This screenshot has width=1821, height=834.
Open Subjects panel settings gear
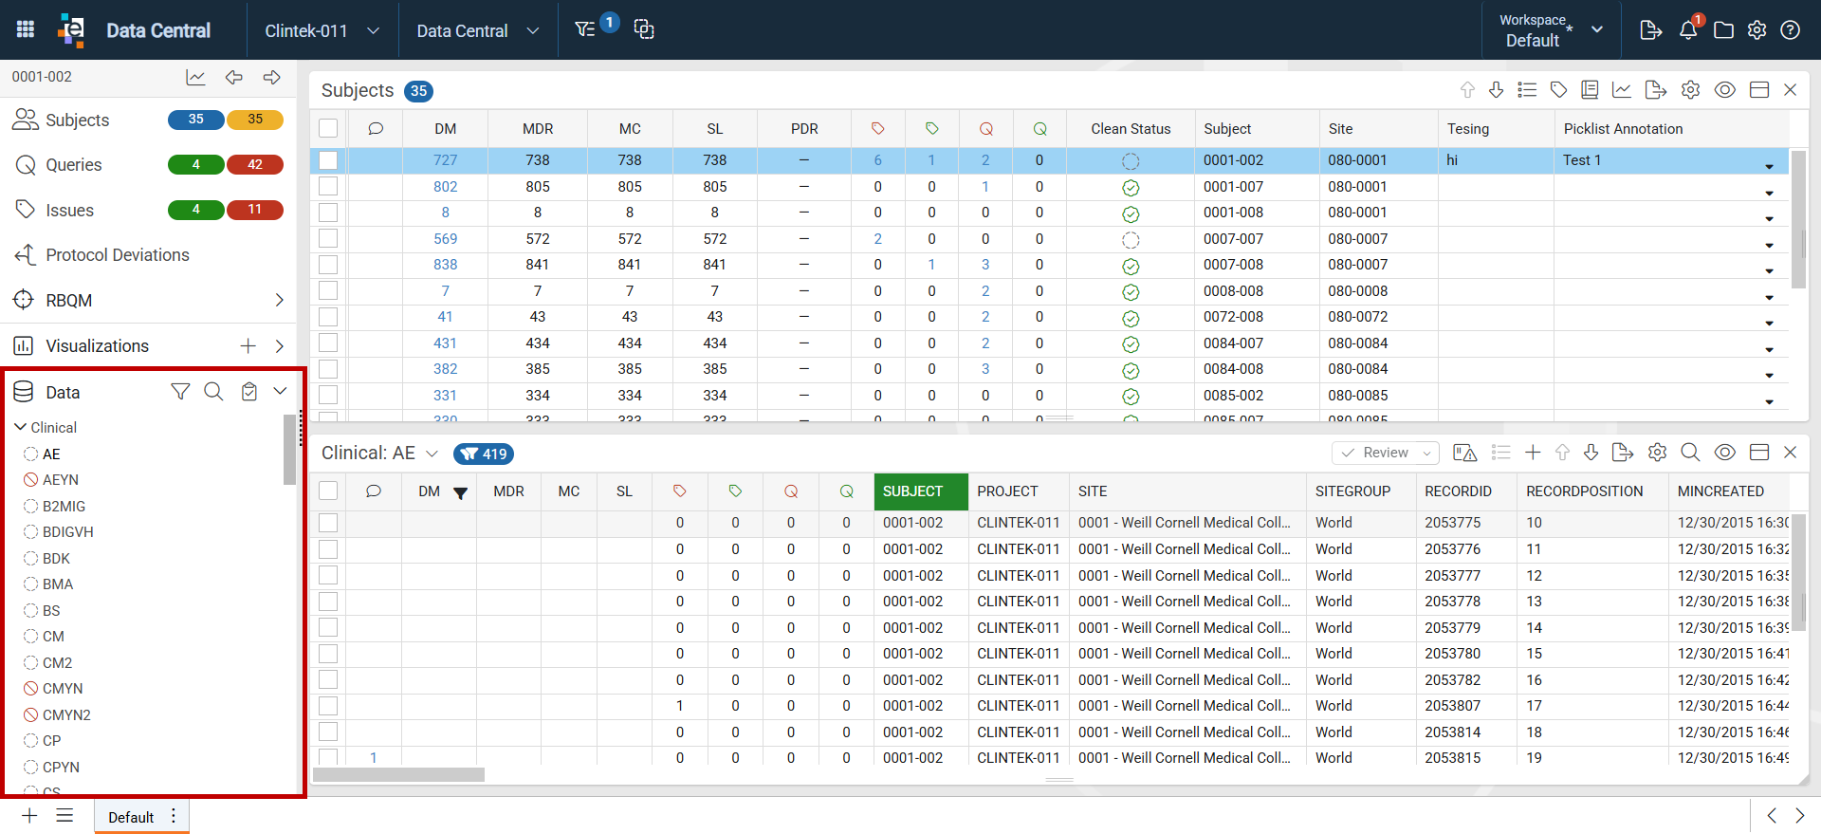1690,90
